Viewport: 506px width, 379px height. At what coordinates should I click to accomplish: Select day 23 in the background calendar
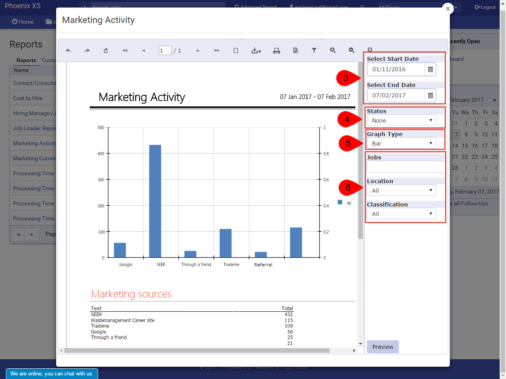(475, 157)
